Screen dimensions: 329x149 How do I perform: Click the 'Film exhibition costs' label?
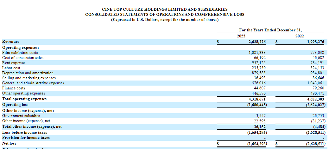[20, 53]
